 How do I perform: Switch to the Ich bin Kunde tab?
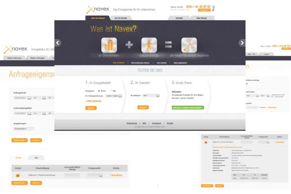click(x=120, y=18)
